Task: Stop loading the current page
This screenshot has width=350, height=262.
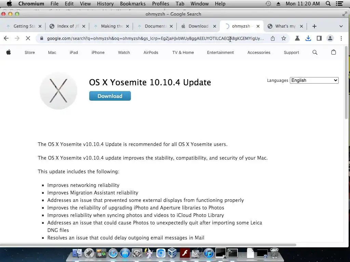Action: 28,38
